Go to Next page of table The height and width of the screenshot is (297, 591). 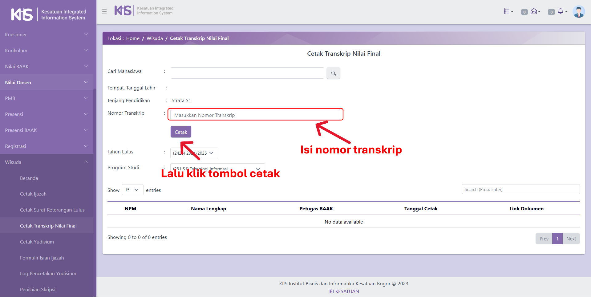[x=571, y=239]
